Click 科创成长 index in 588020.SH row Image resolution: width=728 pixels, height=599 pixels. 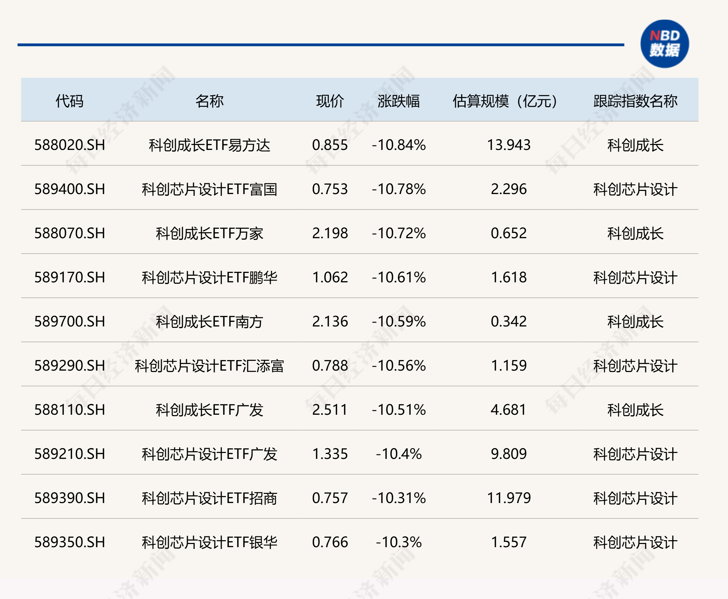[x=635, y=145]
